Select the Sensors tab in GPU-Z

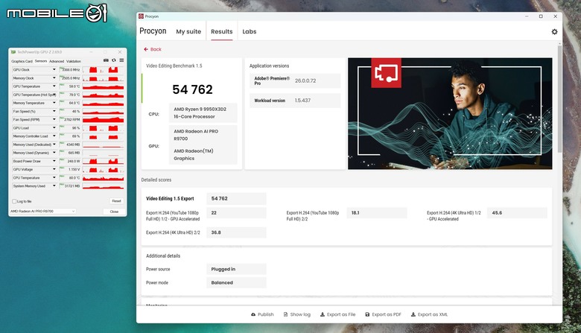[41, 61]
